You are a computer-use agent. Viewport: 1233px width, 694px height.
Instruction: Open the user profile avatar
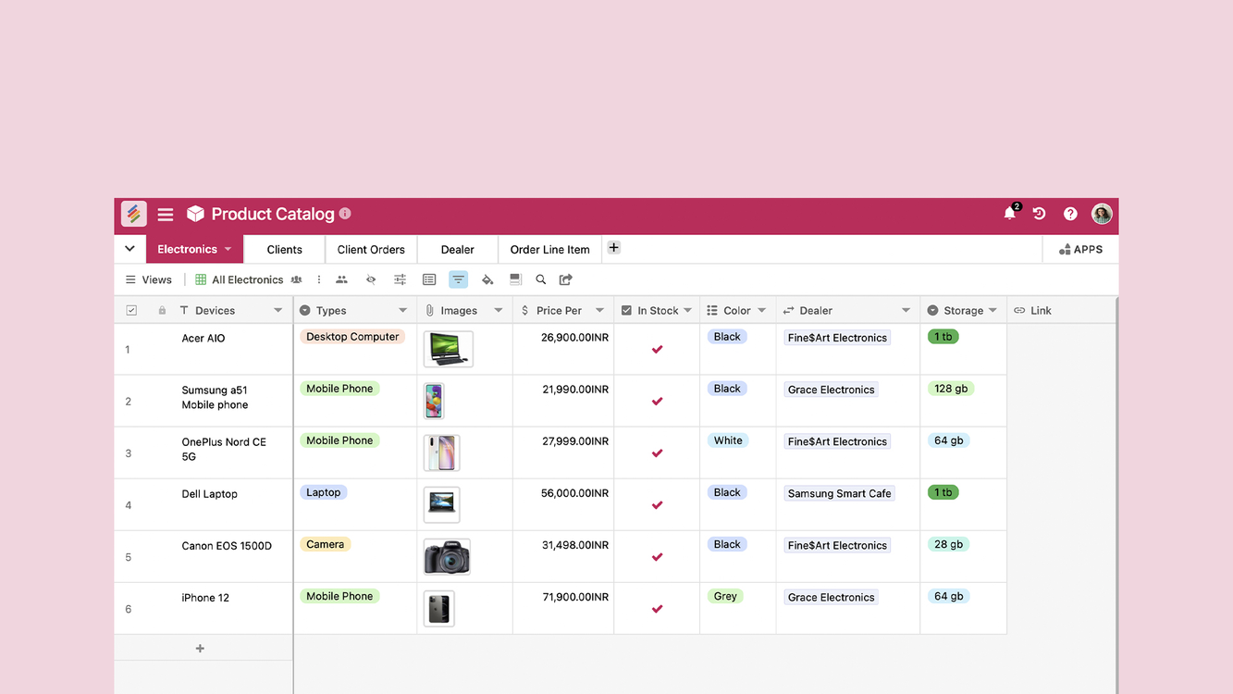click(x=1102, y=214)
